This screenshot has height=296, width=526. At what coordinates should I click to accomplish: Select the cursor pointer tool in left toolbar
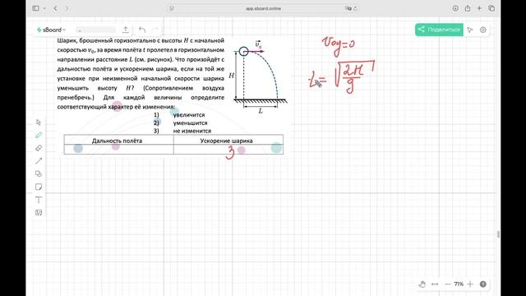(x=39, y=123)
